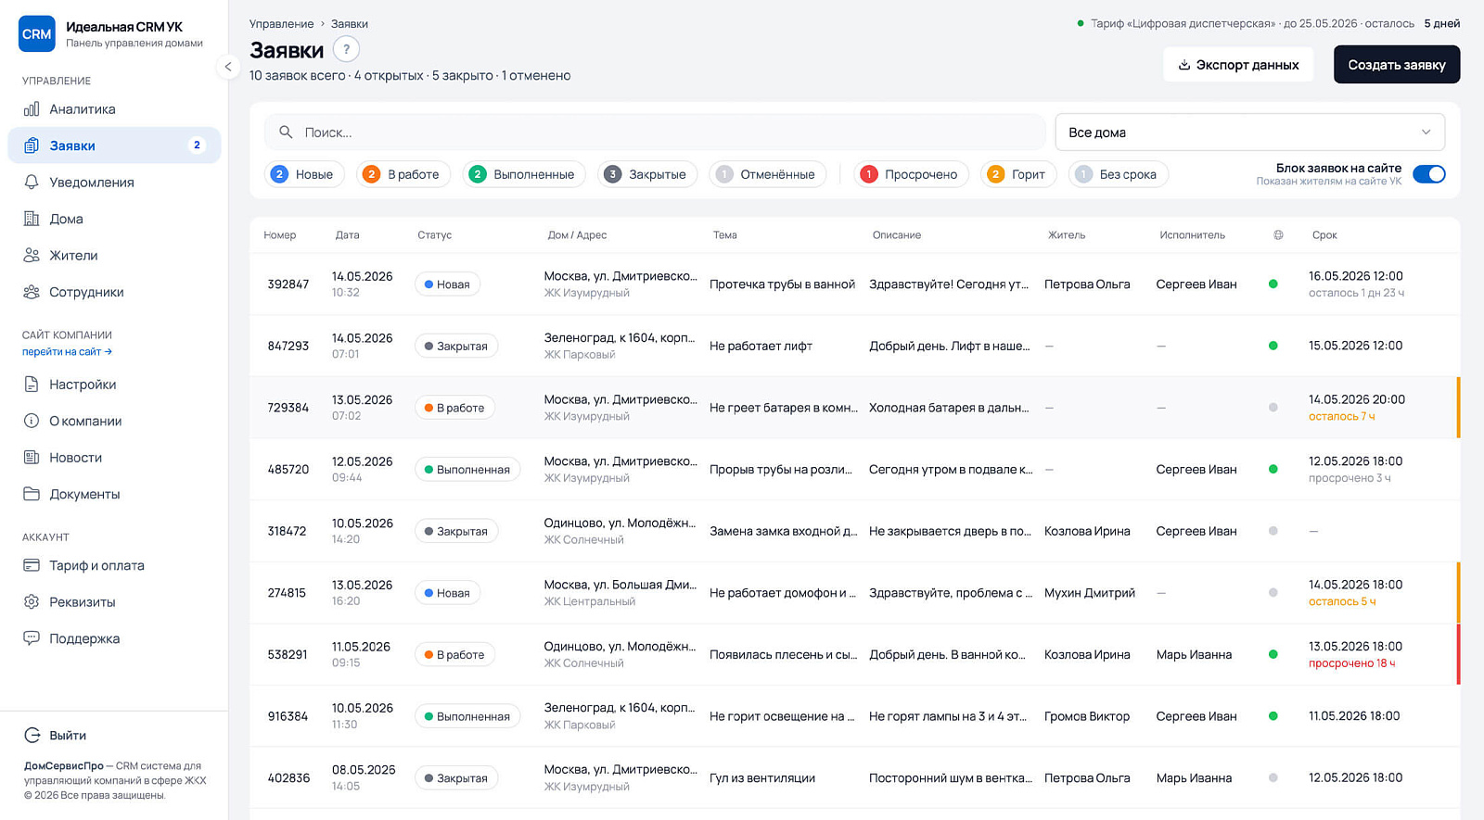Click the Сотрудники team icon
1484x820 pixels.
32,292
